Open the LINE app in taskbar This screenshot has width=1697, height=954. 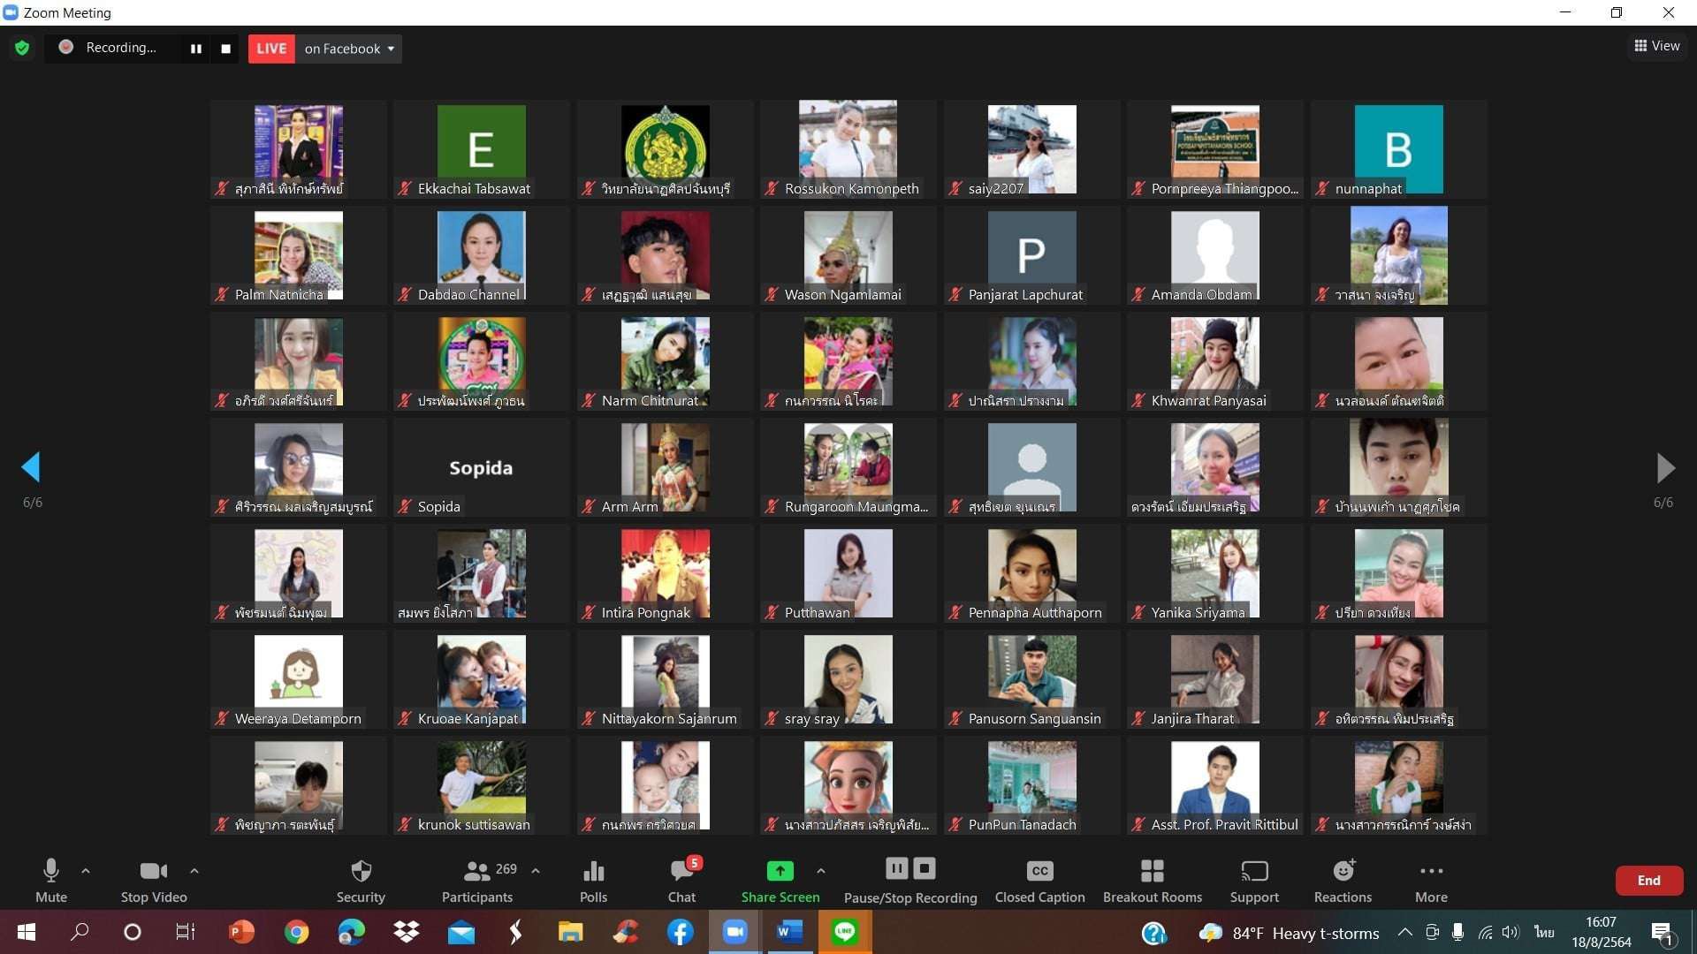(x=845, y=932)
